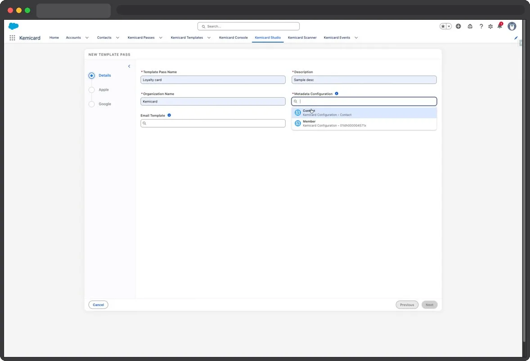Click the Apple step label
Viewport: 530px width, 361px height.
point(104,89)
